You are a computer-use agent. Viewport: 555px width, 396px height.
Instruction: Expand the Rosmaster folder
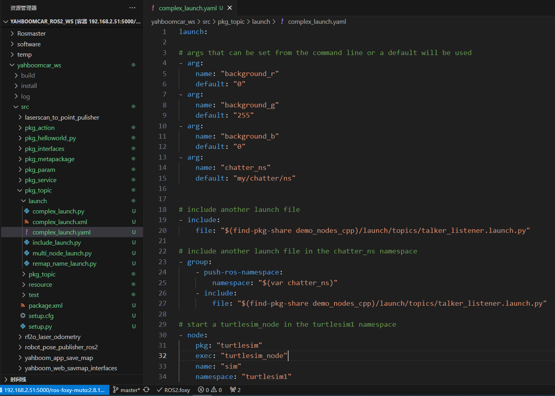coord(12,34)
